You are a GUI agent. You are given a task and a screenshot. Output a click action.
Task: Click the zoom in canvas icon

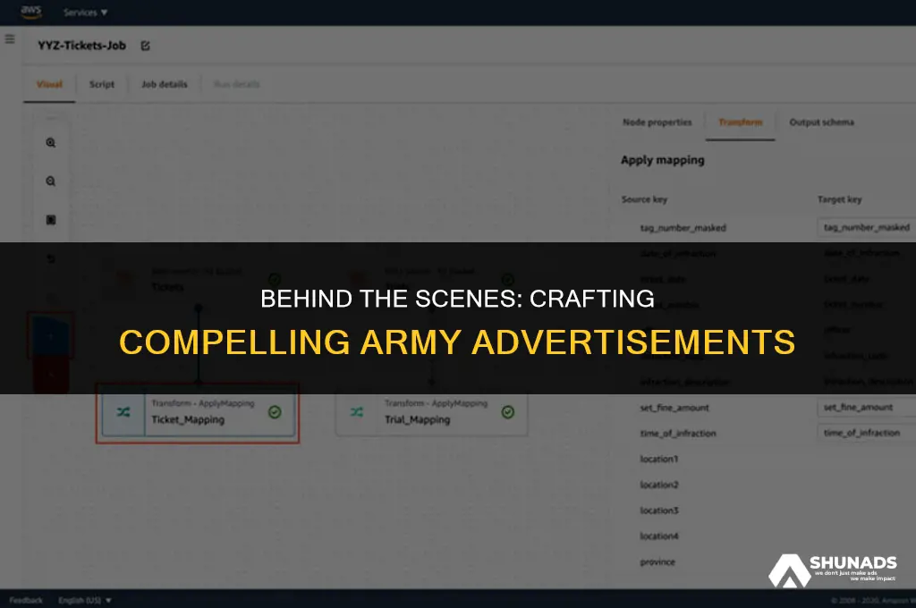[51, 142]
